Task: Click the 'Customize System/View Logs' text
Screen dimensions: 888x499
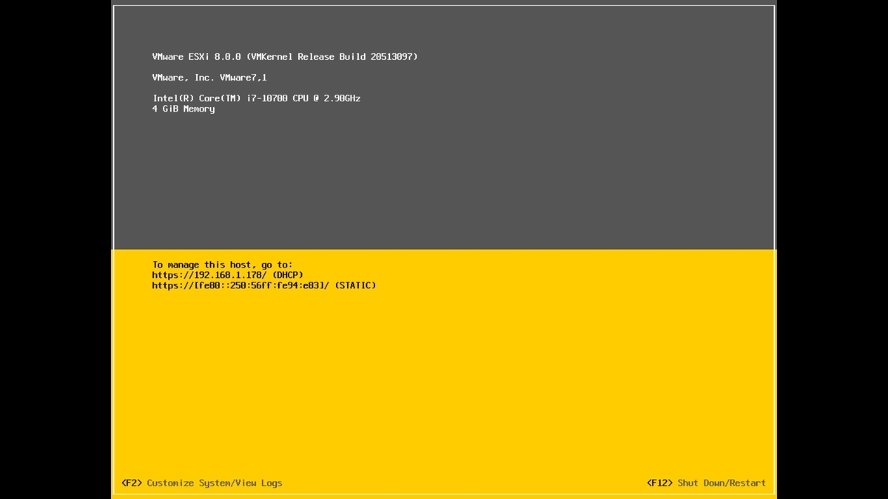Action: (215, 483)
